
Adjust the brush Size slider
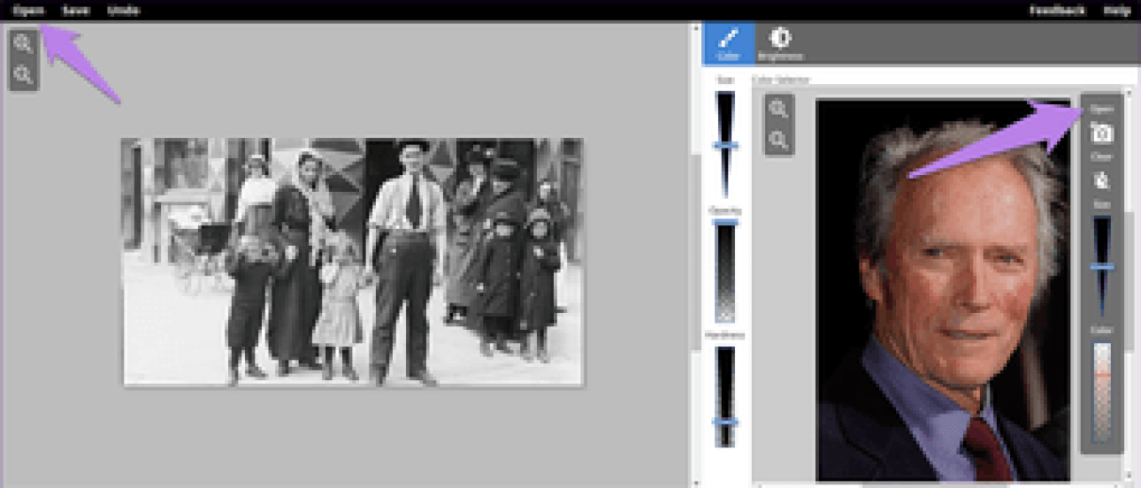point(725,144)
